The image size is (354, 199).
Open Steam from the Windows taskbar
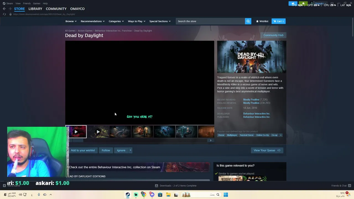[128, 195]
